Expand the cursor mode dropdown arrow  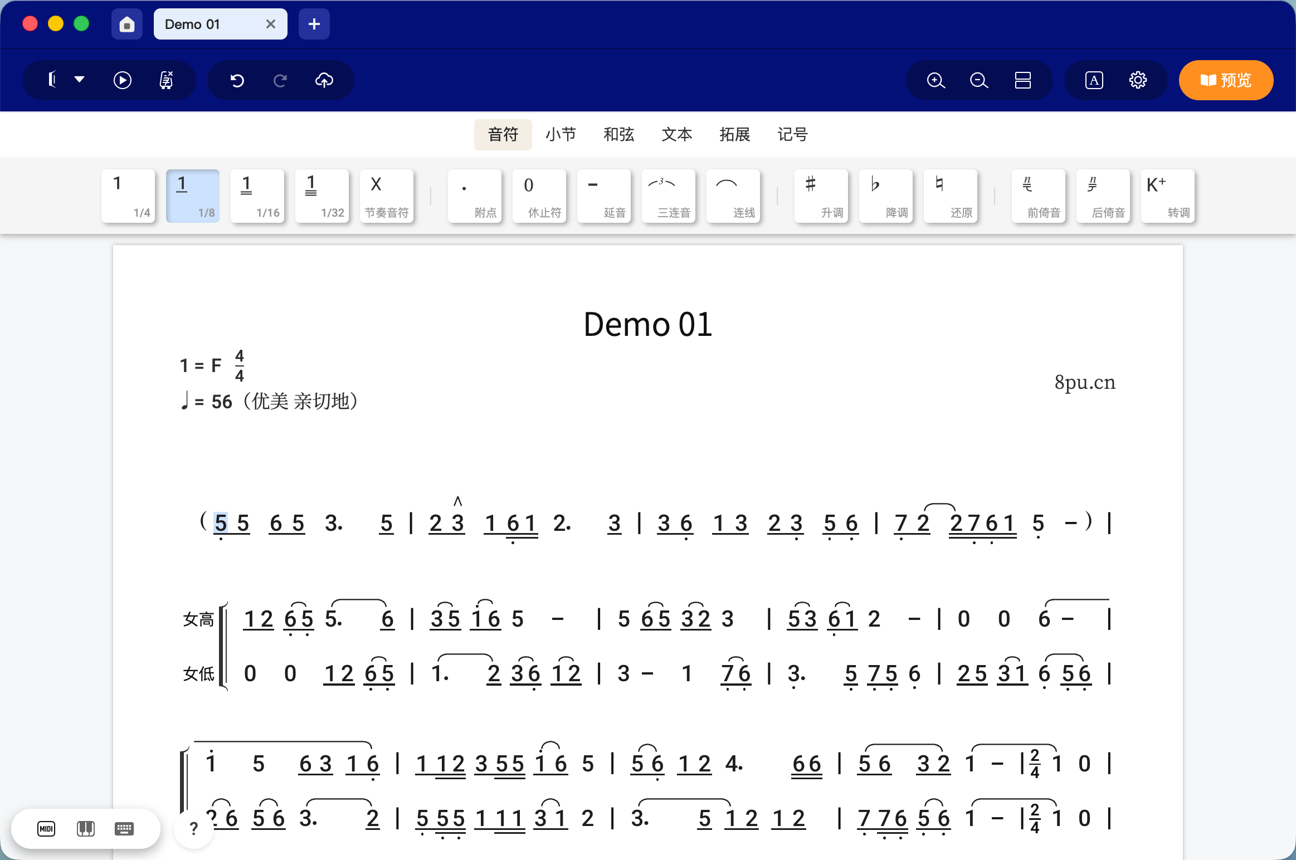tap(80, 80)
